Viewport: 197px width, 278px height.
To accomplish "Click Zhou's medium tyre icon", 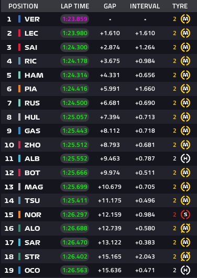I will click(x=185, y=145).
